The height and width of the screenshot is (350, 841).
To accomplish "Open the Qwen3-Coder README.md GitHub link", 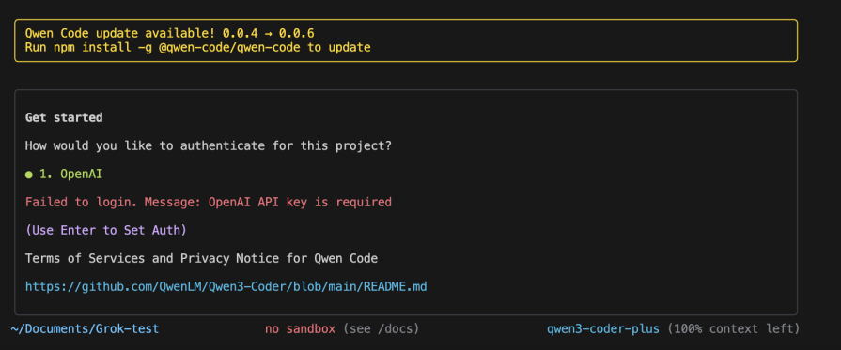I will point(226,287).
